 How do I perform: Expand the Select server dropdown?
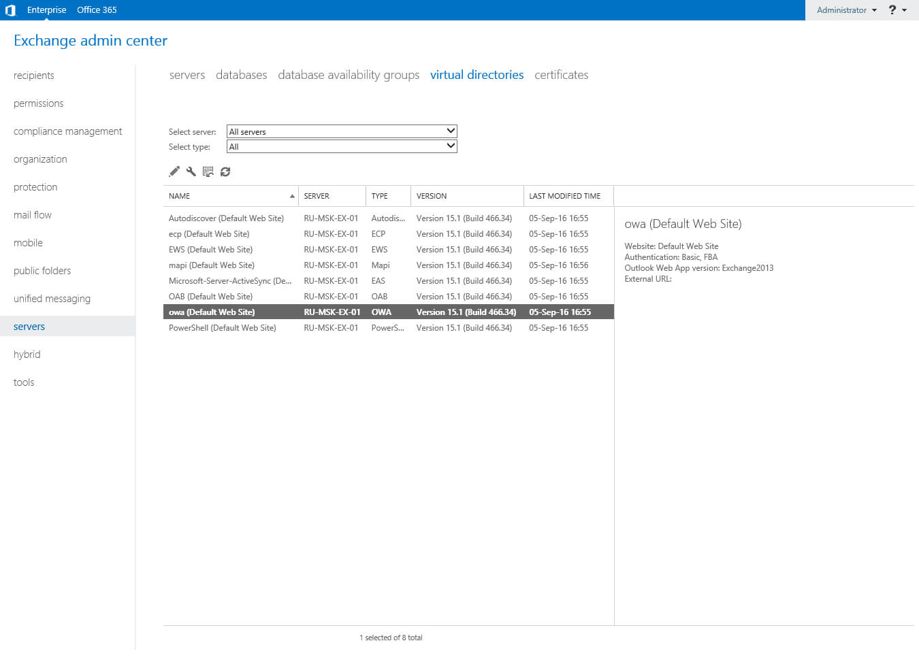point(342,131)
